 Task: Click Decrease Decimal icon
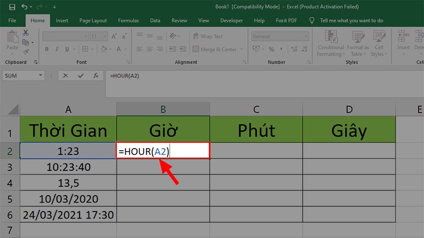(x=304, y=49)
